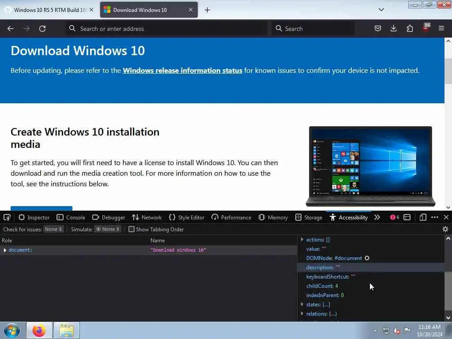Open the Pocket save icon
Viewport: 452px width, 339px height.
click(x=378, y=28)
